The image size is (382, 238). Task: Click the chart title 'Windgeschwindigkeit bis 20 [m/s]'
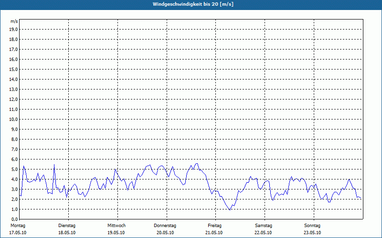[193, 4]
